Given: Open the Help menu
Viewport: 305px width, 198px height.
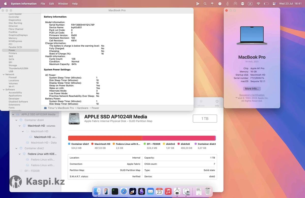Looking at the screenshot, I should [75, 4].
